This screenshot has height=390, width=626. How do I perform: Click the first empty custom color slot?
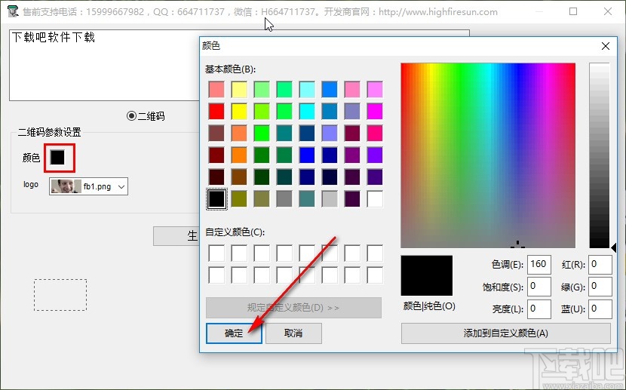(216, 253)
